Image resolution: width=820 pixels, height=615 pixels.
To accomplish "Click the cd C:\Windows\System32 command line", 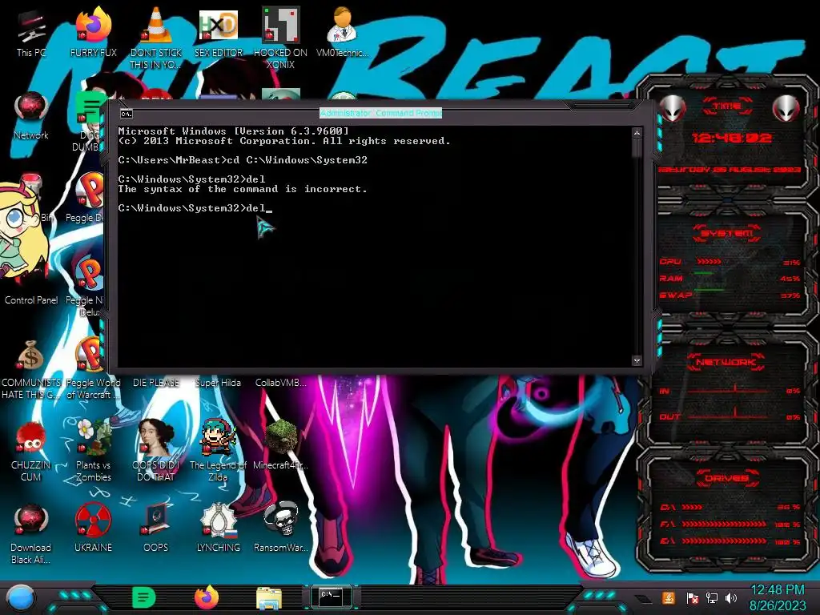I will point(243,160).
